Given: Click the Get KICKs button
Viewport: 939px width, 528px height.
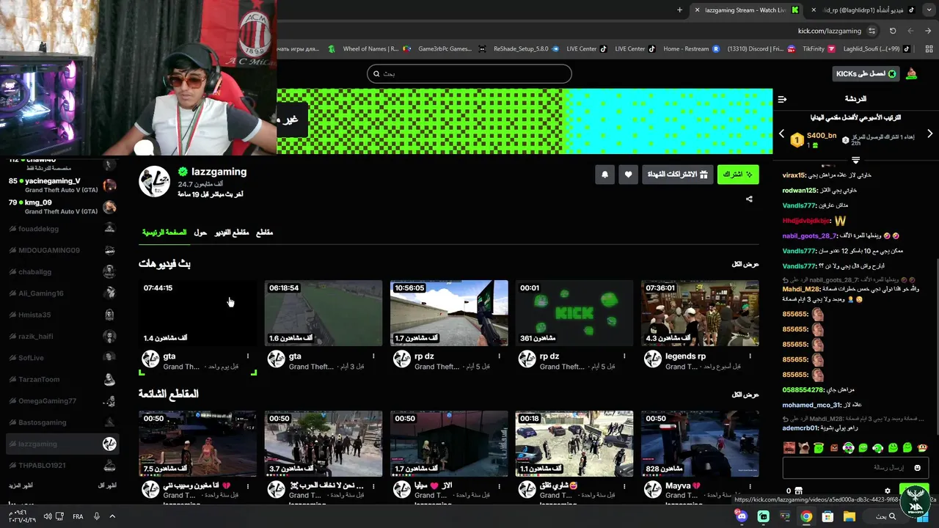Looking at the screenshot, I should 867,73.
